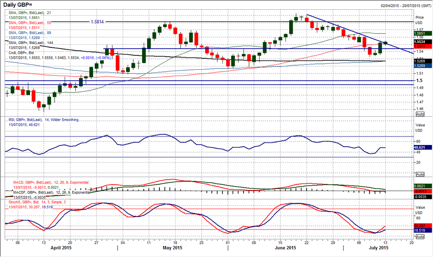The image size is (433, 257).
Task: Select the MACD 12, 26, 9 Exponential legend
Action: [x=51, y=183]
